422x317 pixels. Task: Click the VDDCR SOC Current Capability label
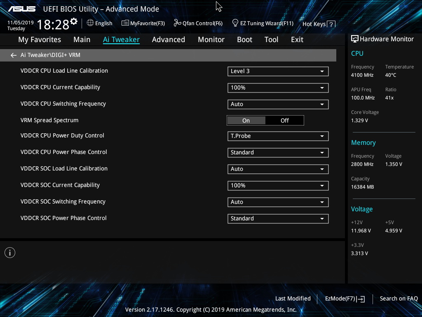point(60,185)
